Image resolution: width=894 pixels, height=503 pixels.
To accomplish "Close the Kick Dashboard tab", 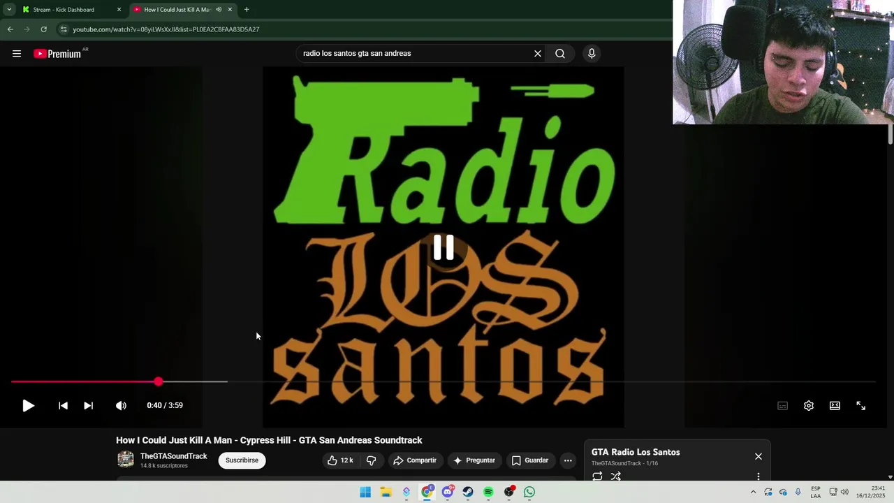I will [x=119, y=10].
